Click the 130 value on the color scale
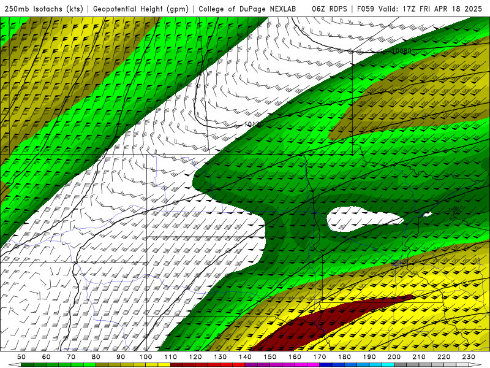Viewport: 490px width, 368px height. [x=221, y=357]
